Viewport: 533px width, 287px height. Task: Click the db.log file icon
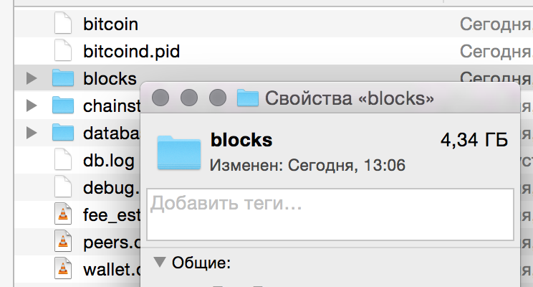(63, 159)
